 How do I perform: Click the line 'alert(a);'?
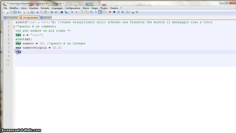click(x=24, y=39)
